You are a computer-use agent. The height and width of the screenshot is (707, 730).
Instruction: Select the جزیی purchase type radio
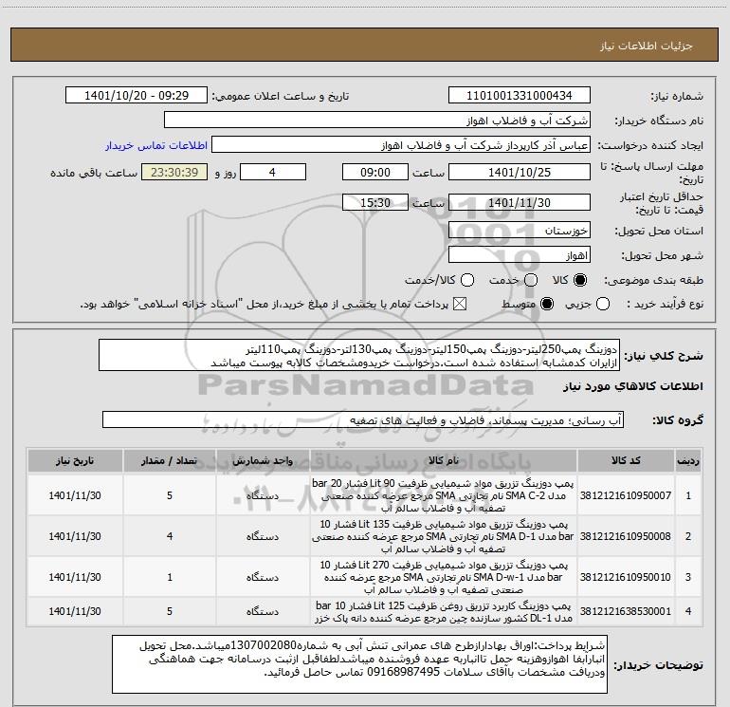603,305
